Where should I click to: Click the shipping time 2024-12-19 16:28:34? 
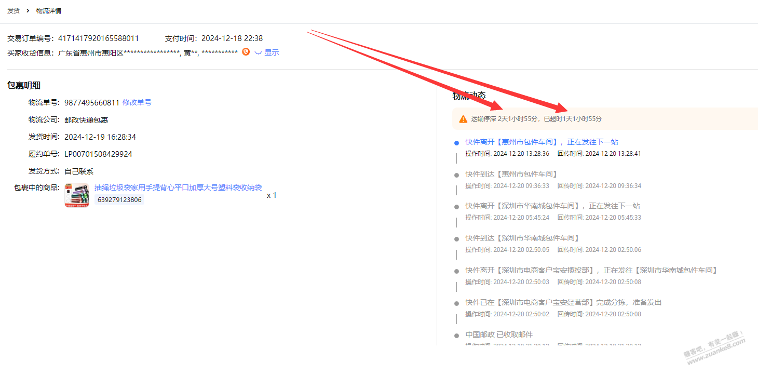[x=100, y=137]
